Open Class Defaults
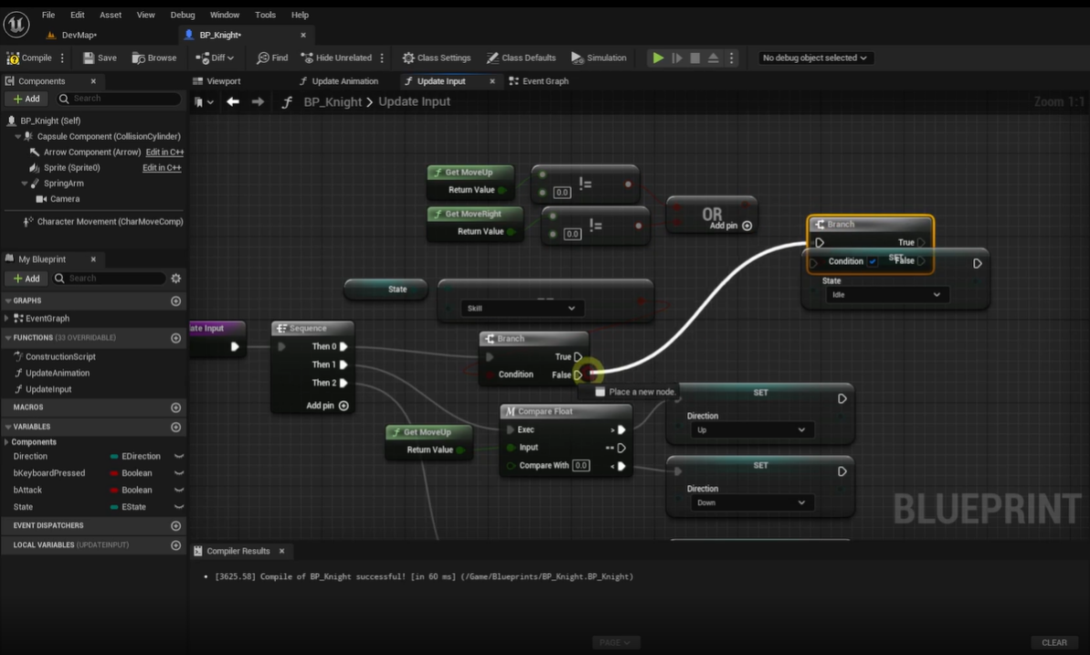The height and width of the screenshot is (655, 1090). [521, 58]
